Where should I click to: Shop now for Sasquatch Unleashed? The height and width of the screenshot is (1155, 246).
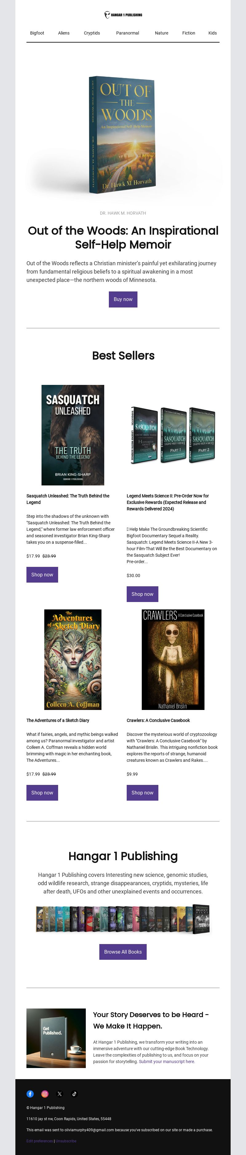click(42, 575)
